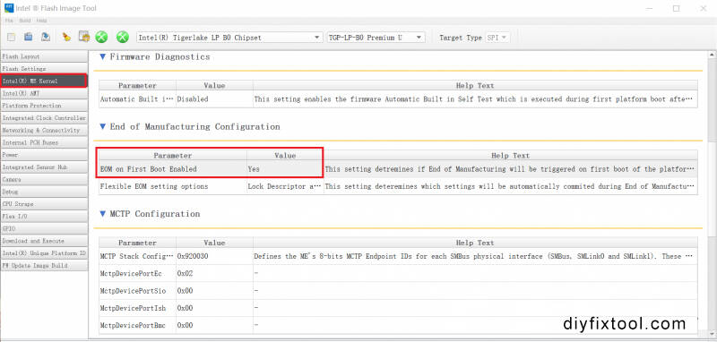The width and height of the screenshot is (717, 342).
Task: Collapse the End of Manufacturing Configuration section
Action: tap(102, 126)
